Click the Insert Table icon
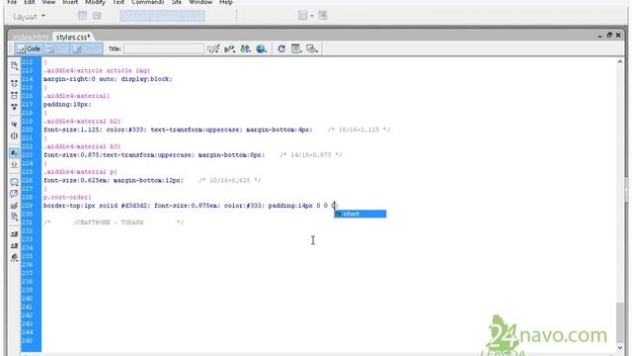The image size is (632, 356). pyautogui.click(x=82, y=16)
